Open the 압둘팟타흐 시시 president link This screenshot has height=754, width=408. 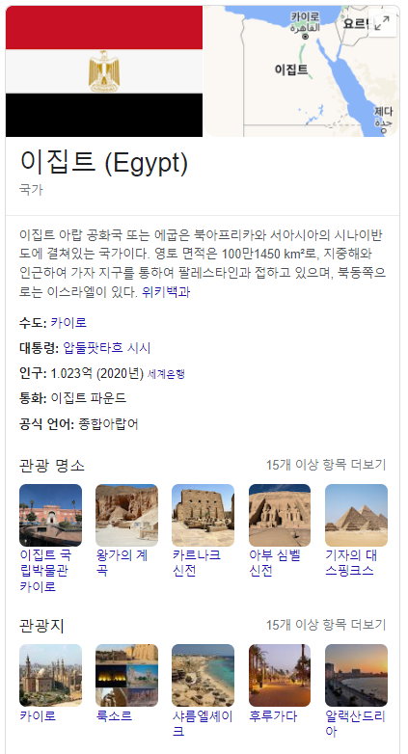coord(107,348)
